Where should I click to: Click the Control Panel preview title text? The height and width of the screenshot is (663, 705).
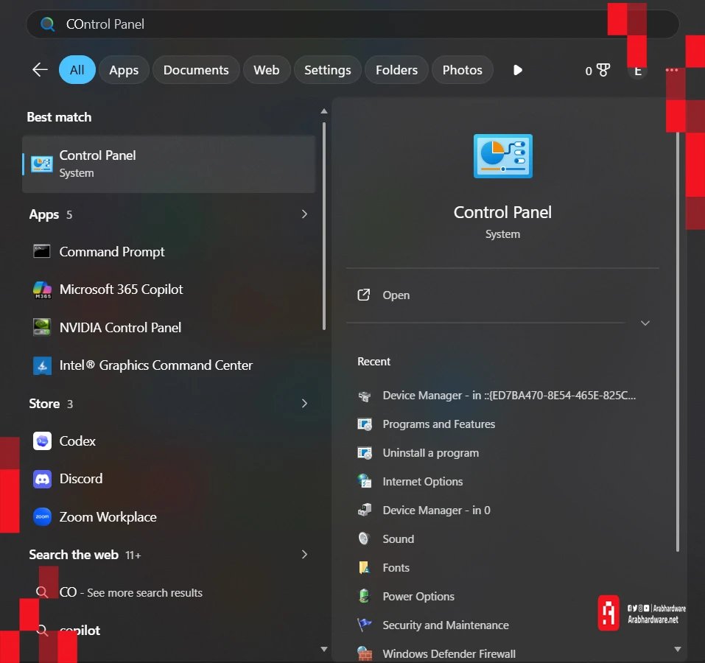tap(502, 212)
